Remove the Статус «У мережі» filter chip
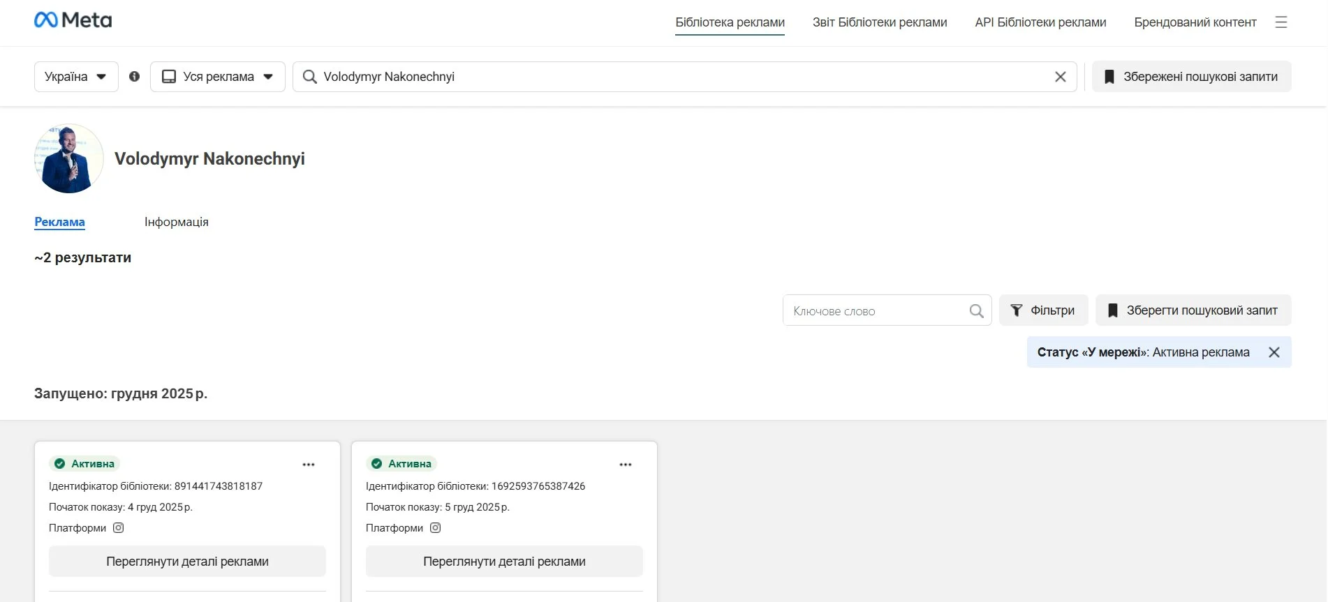This screenshot has width=1328, height=602. [x=1274, y=352]
